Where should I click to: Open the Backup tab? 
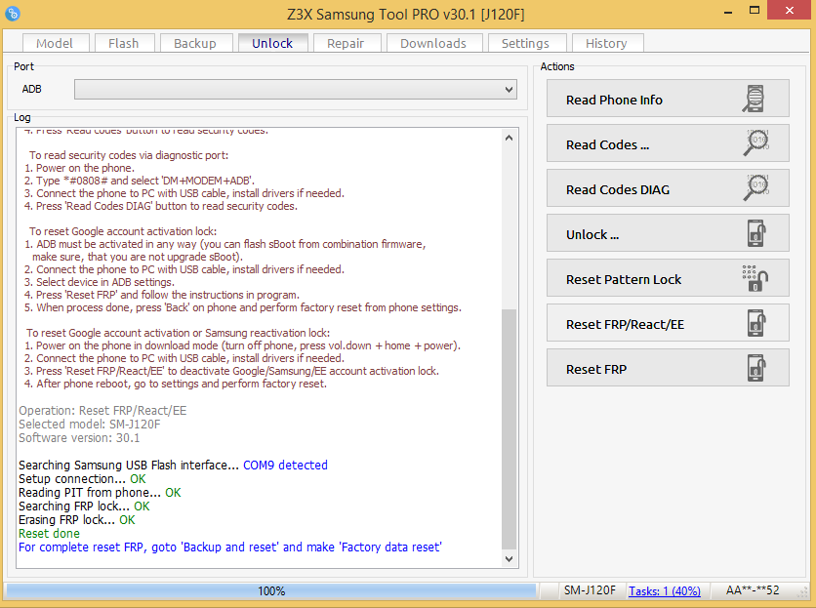(195, 43)
